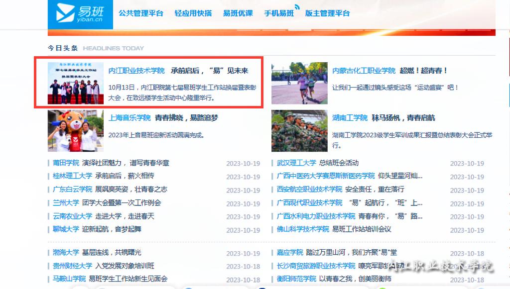
Task: Select 易班优课 in the top menu
Action: coord(238,13)
